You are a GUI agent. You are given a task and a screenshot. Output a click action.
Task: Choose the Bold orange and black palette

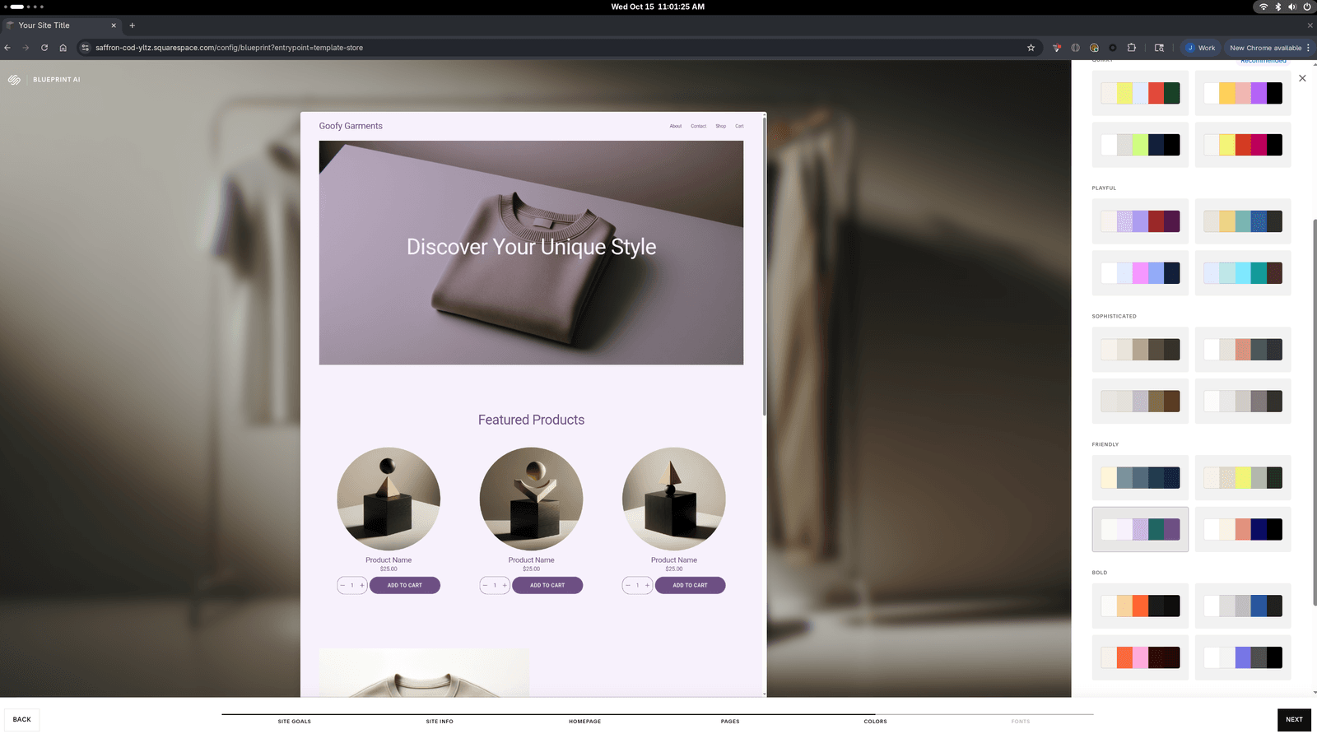coord(1140,606)
